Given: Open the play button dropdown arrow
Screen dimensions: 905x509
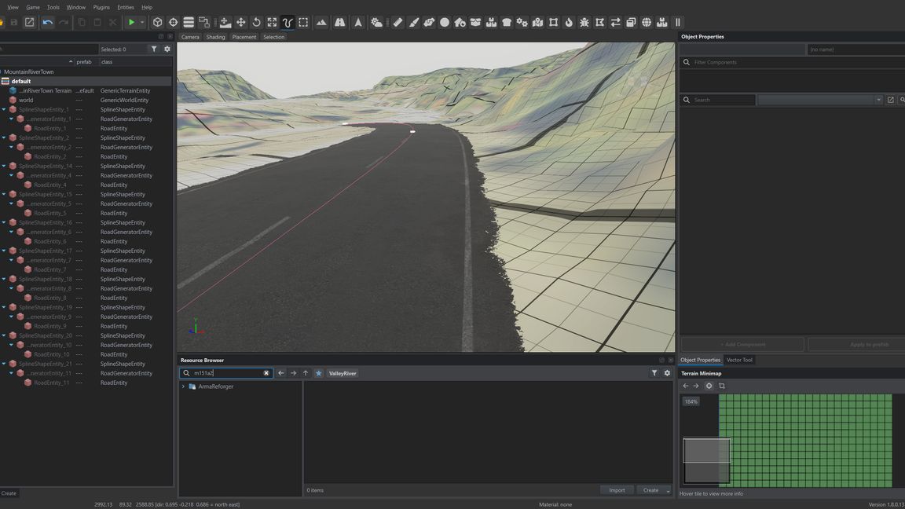Looking at the screenshot, I should tap(142, 23).
